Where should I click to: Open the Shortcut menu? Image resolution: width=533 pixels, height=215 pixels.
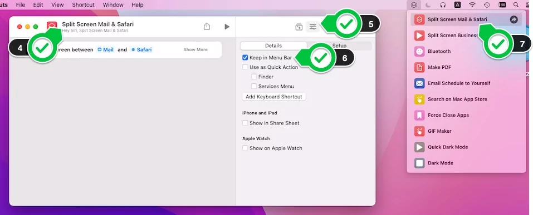(84, 5)
